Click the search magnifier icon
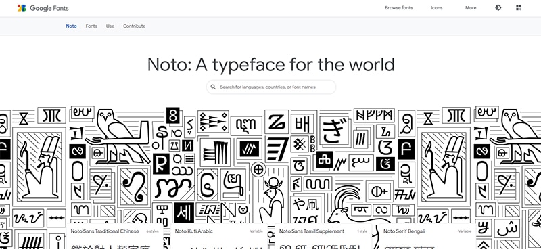Viewport: 541px width, 249px height. 213,87
